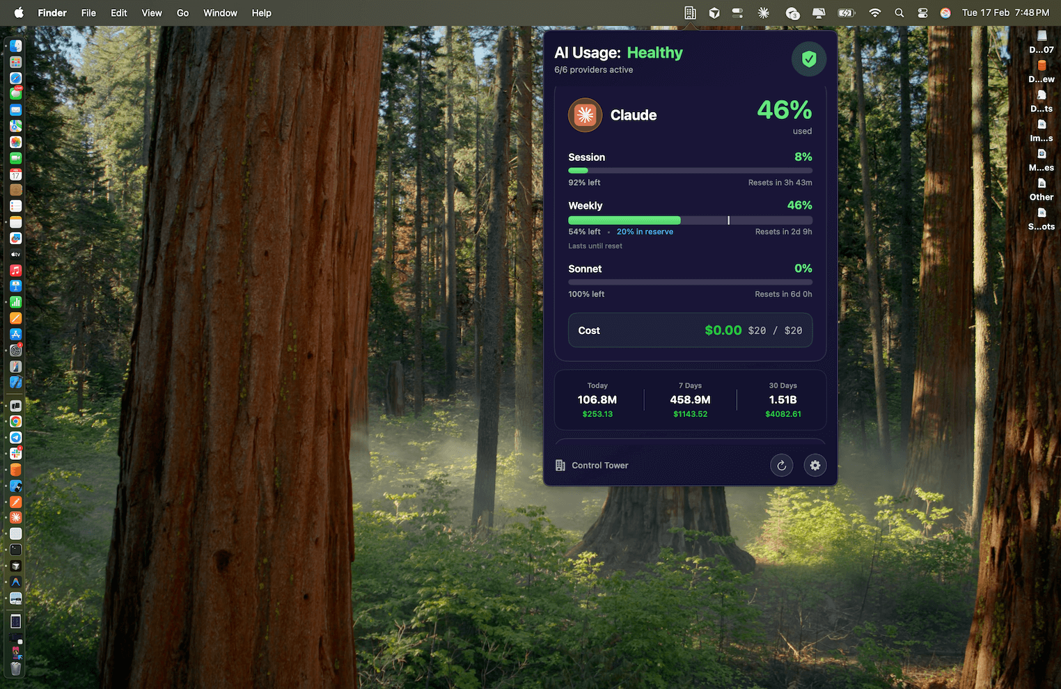Click the FaceTime icon with badge 3
Image resolution: width=1061 pixels, height=689 pixels.
(x=792, y=13)
